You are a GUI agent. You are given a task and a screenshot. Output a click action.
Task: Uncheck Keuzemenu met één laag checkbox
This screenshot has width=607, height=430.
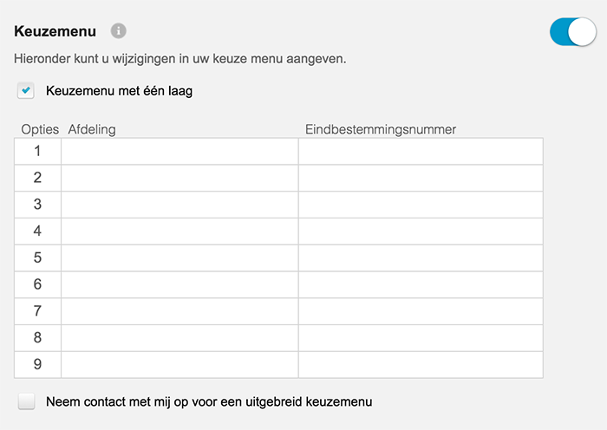[27, 90]
